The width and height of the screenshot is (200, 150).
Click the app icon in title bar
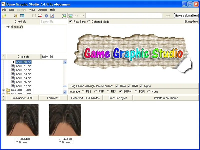[x=3, y=4]
